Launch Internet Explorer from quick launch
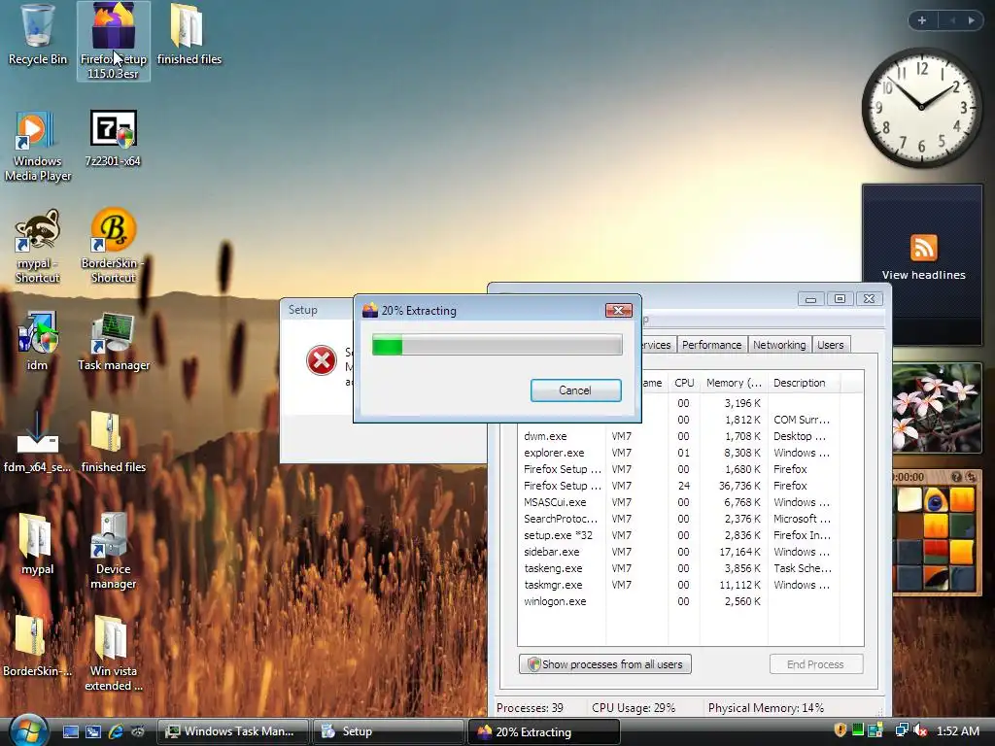The image size is (995, 746). [x=116, y=731]
